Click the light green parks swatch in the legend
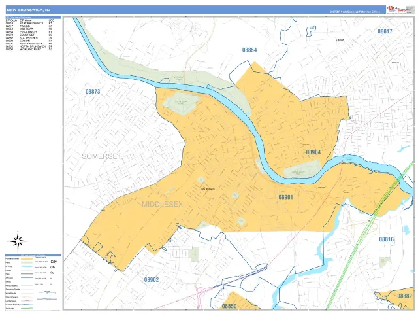 click(x=27, y=262)
